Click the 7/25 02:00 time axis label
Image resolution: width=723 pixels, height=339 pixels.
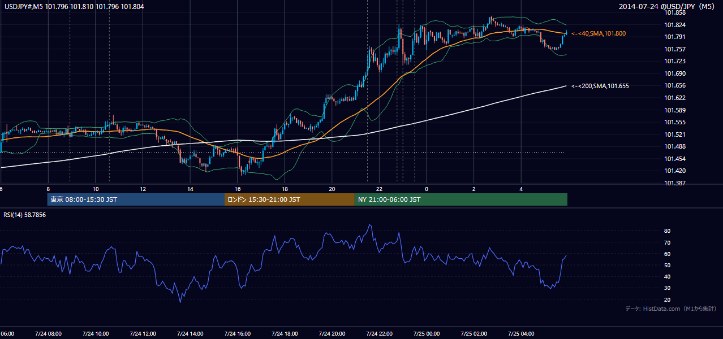(474, 334)
